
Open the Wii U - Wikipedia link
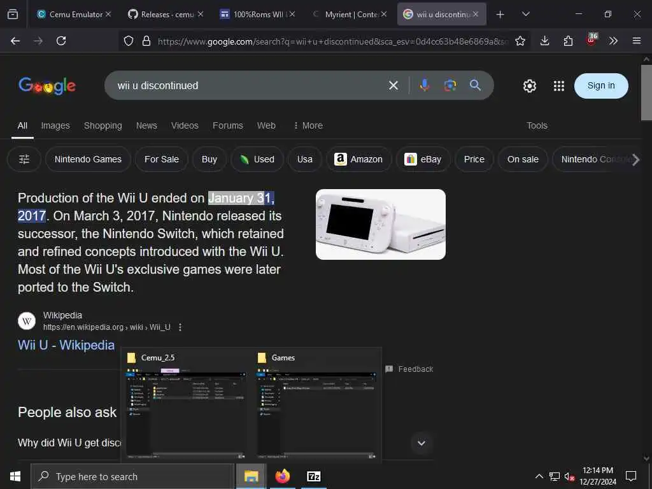point(66,345)
